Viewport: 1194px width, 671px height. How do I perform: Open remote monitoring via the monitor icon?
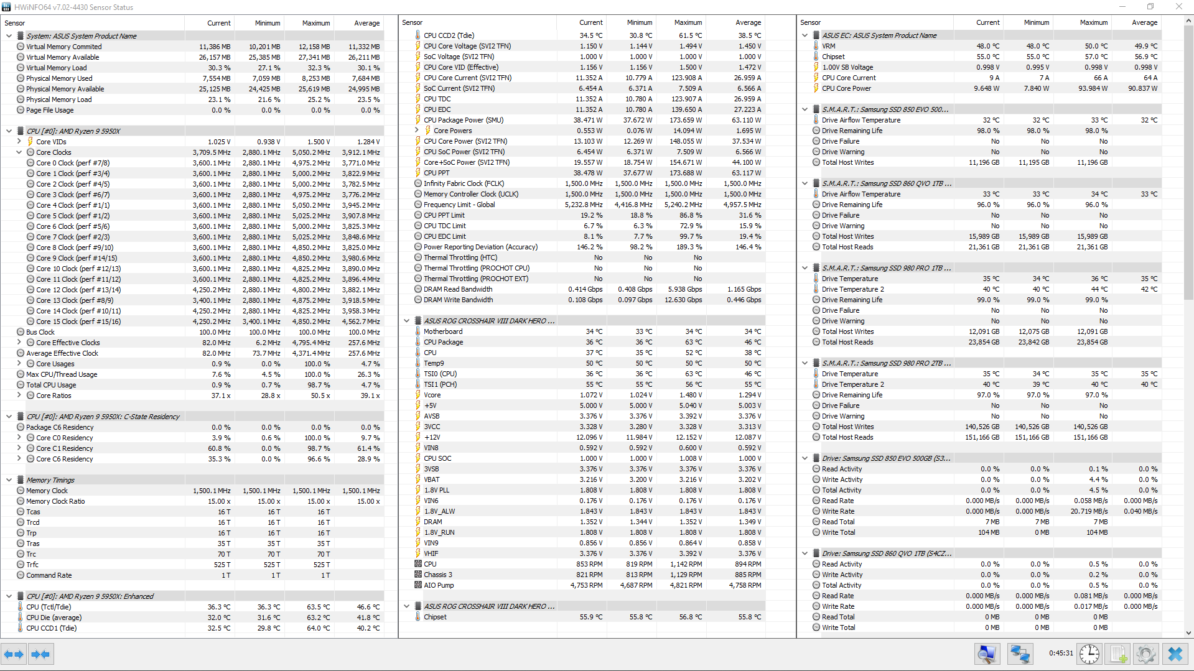pos(987,654)
